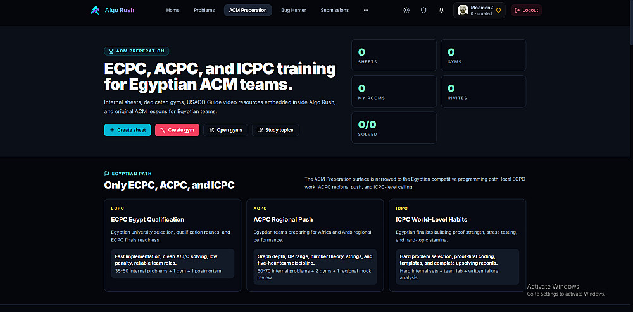Select the ACM Preperation tab

248,11
